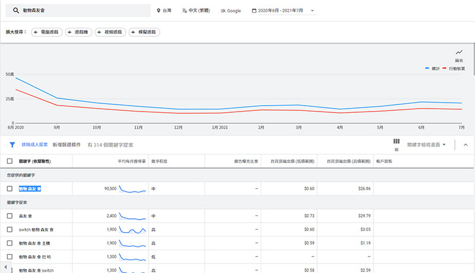The height and width of the screenshot is (273, 475).
Task: Click keyword switch 動物 森友 會
Action: point(36,230)
